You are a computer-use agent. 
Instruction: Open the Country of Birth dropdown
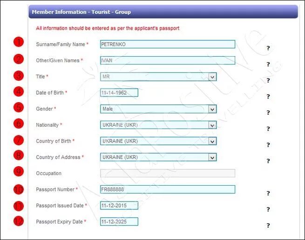[212, 141]
